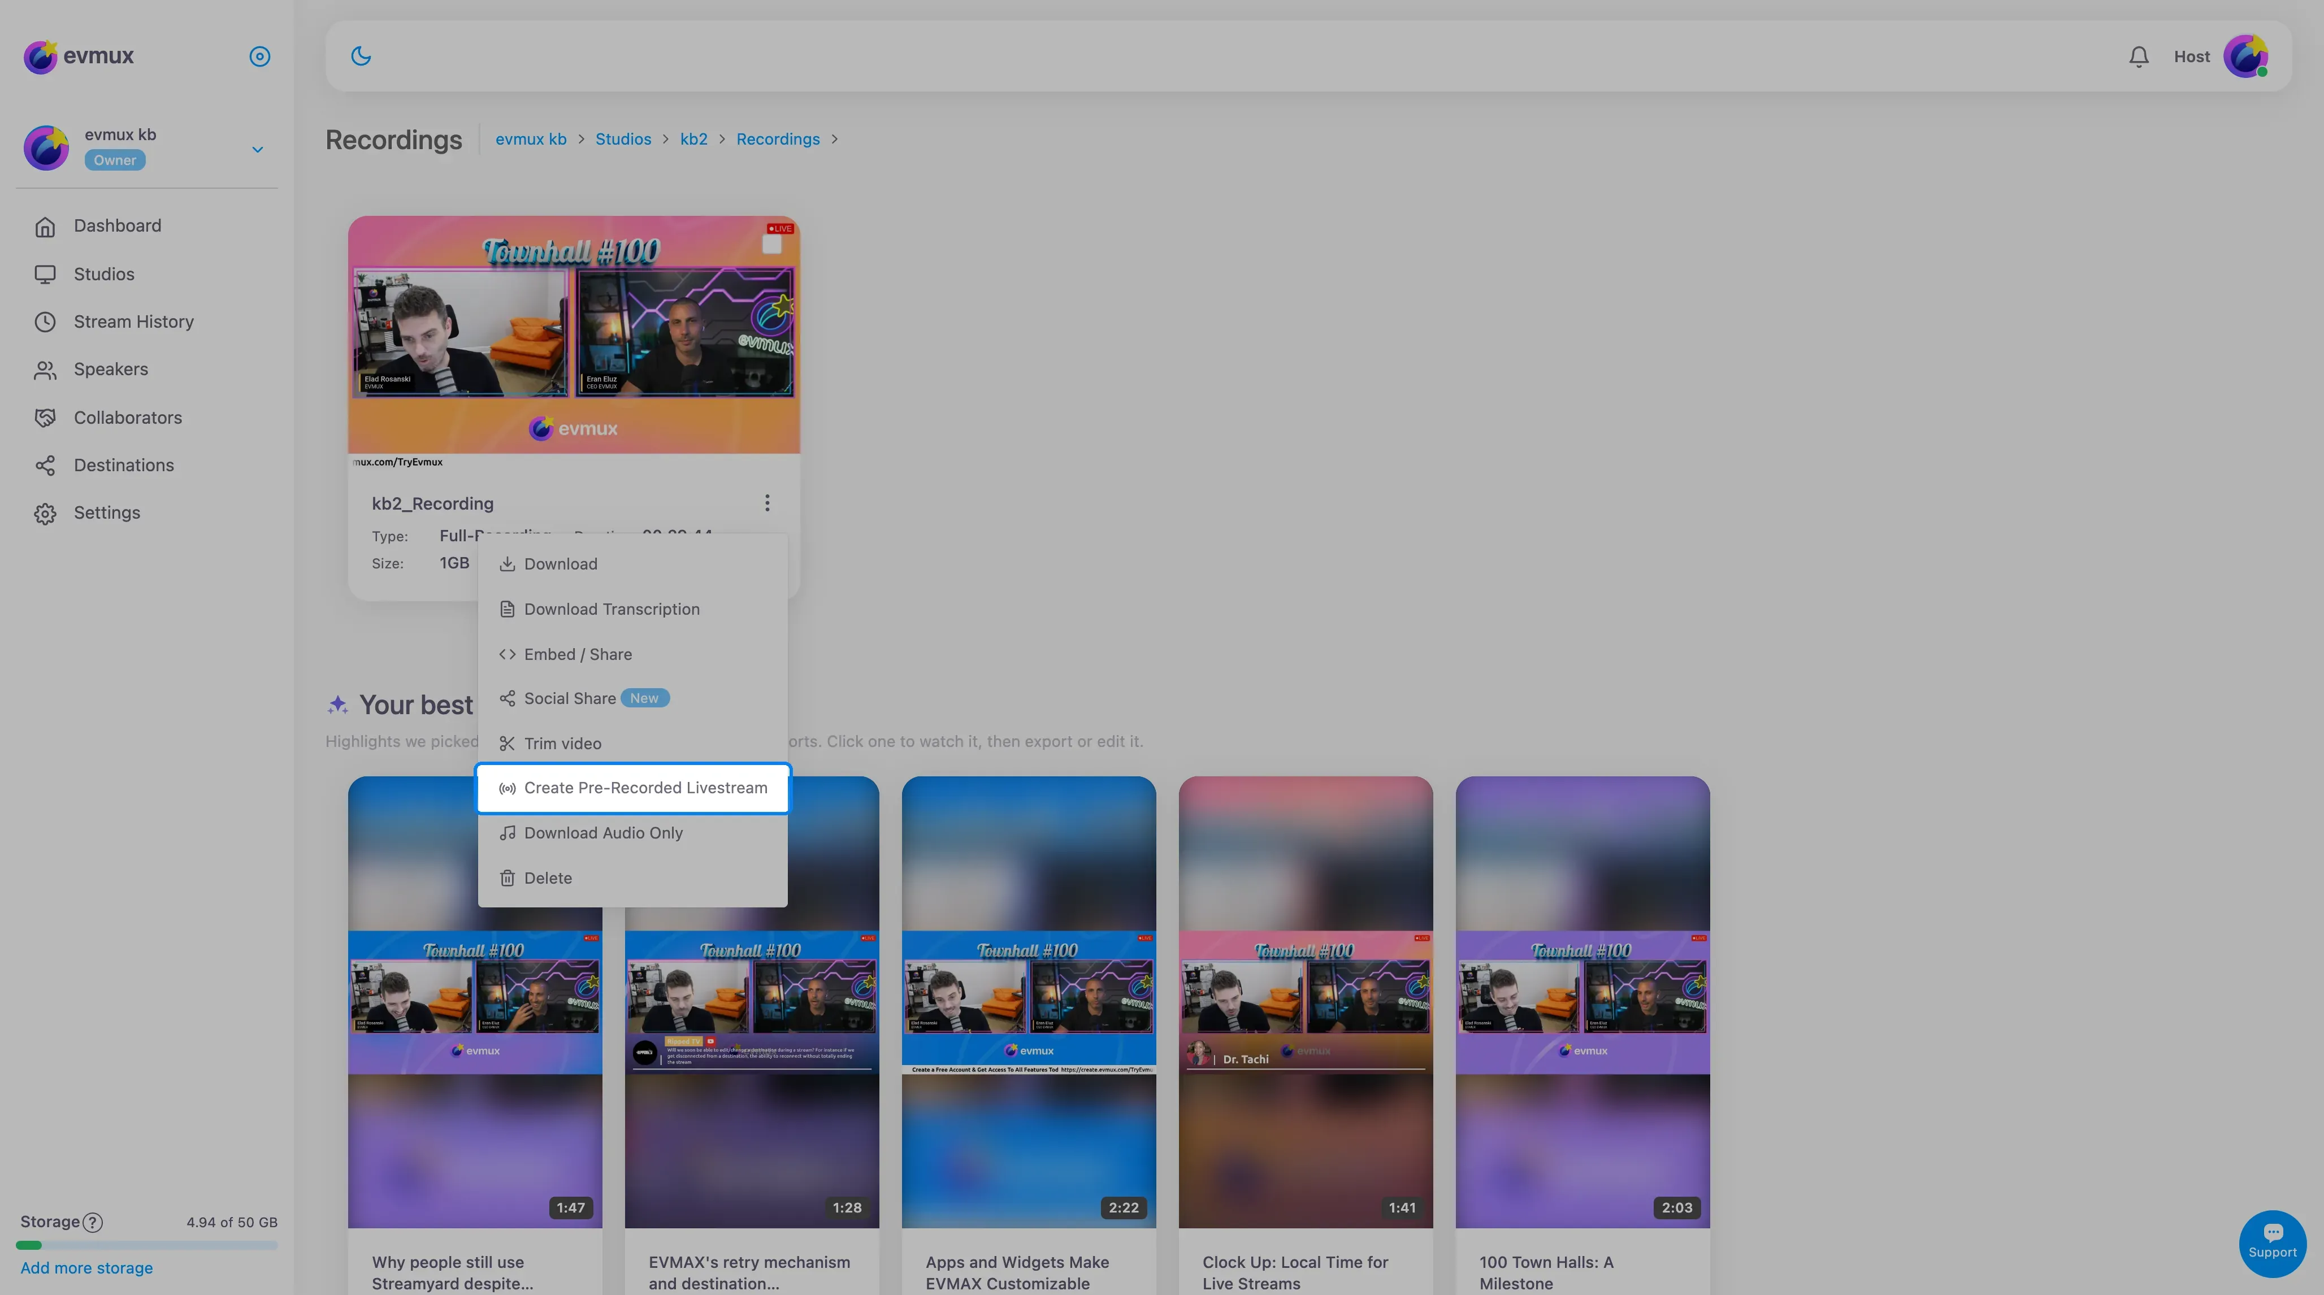Click the kb2_Recording title text
The image size is (2324, 1295).
pos(432,504)
